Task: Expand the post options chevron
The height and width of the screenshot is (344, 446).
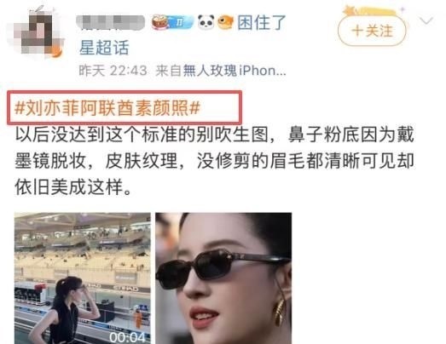Action: 426,21
